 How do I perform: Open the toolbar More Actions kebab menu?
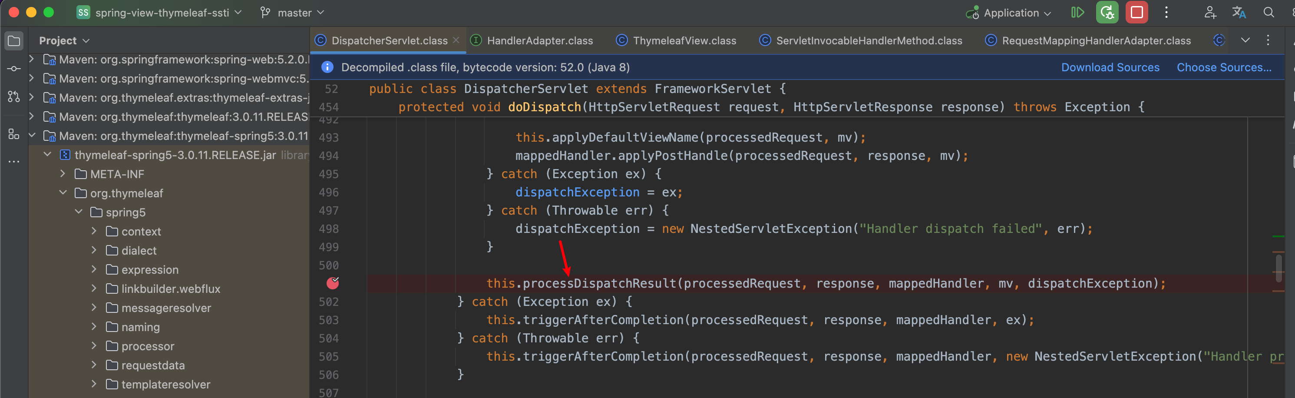(1167, 13)
